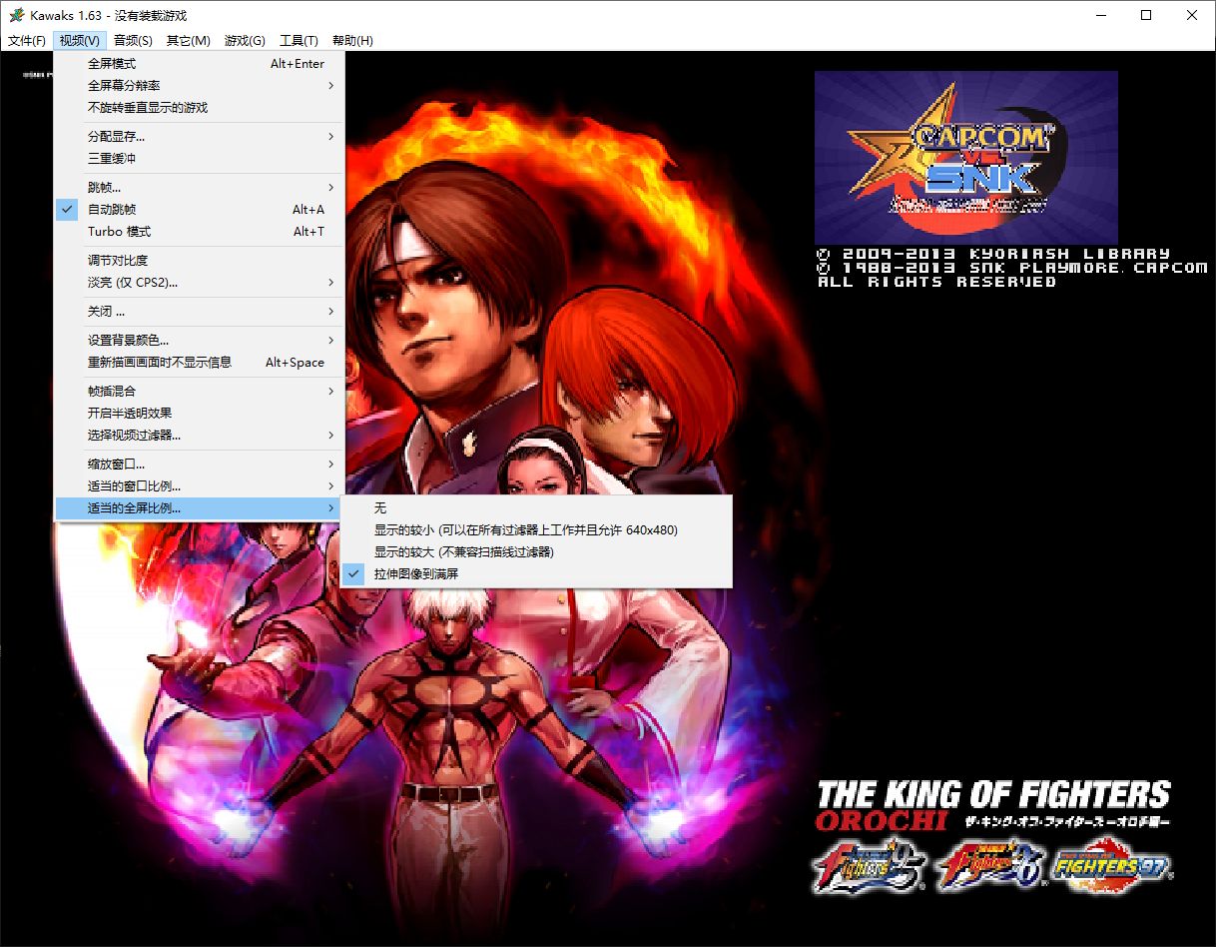Open the 工具(T) menu
Viewport: 1216px width, 947px height.
pos(299,41)
